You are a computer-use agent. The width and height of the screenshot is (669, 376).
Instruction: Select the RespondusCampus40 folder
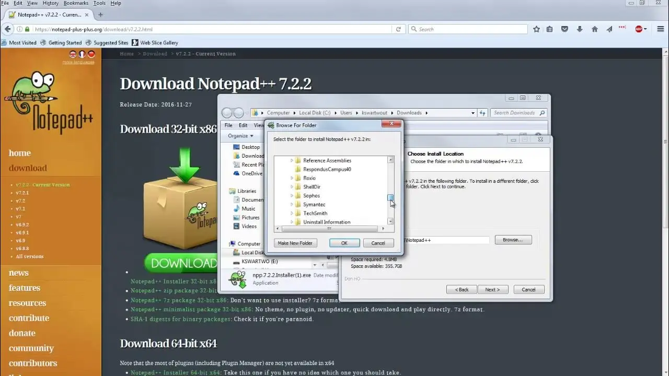pos(327,169)
